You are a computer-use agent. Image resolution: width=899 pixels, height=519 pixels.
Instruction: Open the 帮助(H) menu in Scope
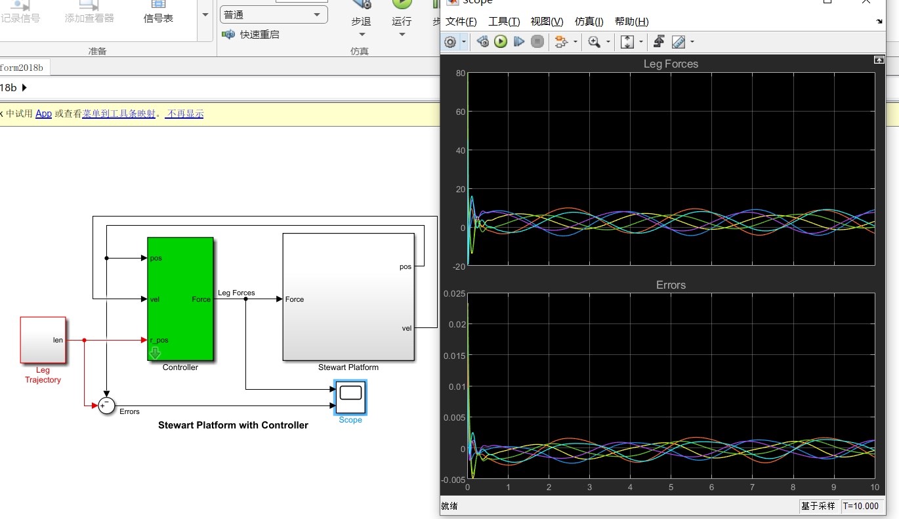click(632, 22)
